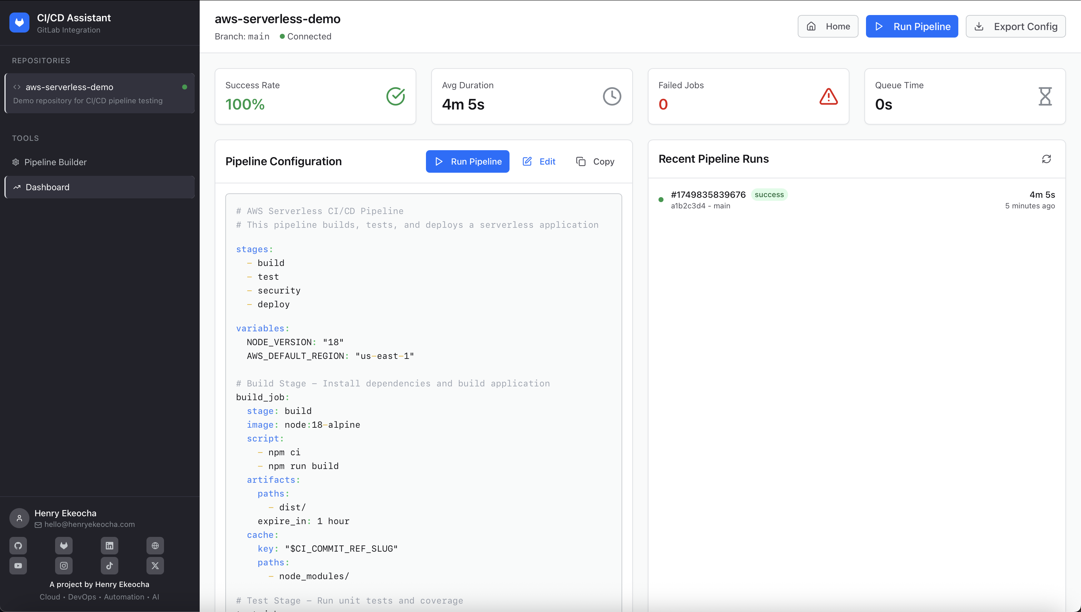Refresh the Recent Pipeline Runs list

point(1047,159)
